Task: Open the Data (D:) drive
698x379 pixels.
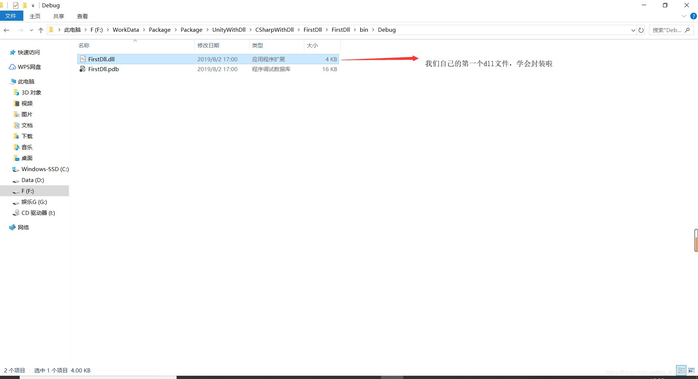Action: pyautogui.click(x=33, y=180)
